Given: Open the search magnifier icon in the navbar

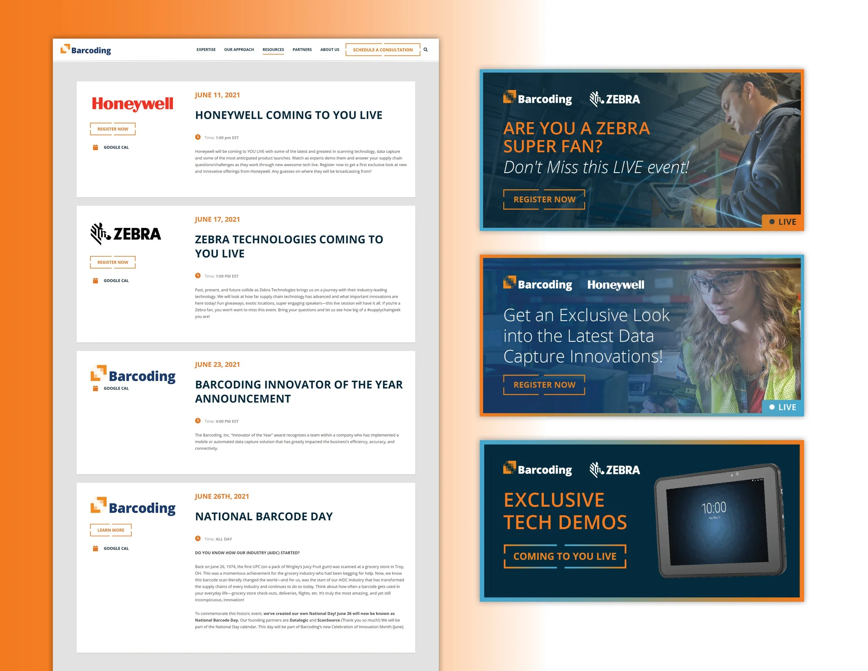Looking at the screenshot, I should click(x=425, y=50).
